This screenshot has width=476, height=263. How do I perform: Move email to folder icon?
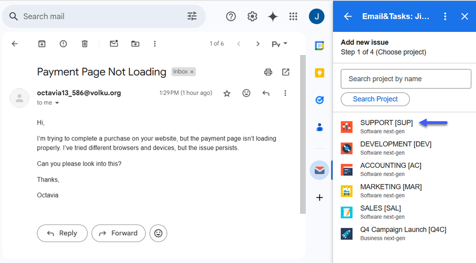(135, 44)
